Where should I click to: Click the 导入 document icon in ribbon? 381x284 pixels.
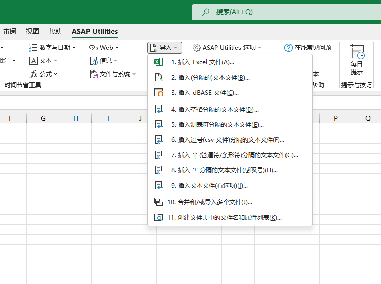click(153, 48)
